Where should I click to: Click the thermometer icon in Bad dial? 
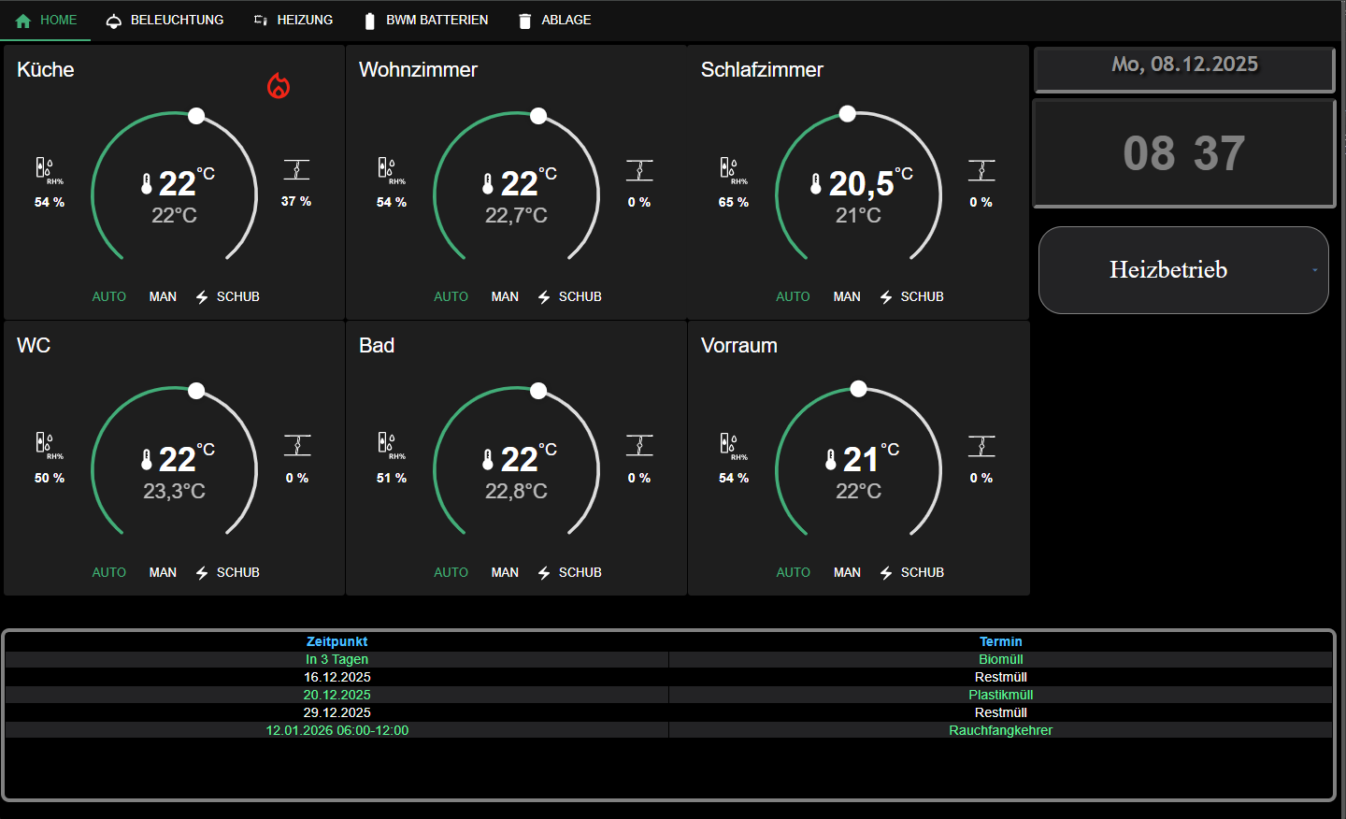(488, 460)
